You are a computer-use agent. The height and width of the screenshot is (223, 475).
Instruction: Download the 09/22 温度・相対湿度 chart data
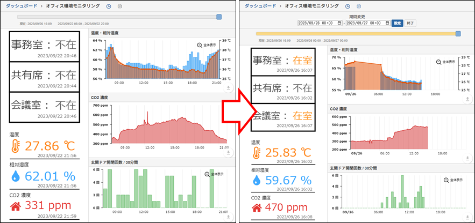point(229,88)
